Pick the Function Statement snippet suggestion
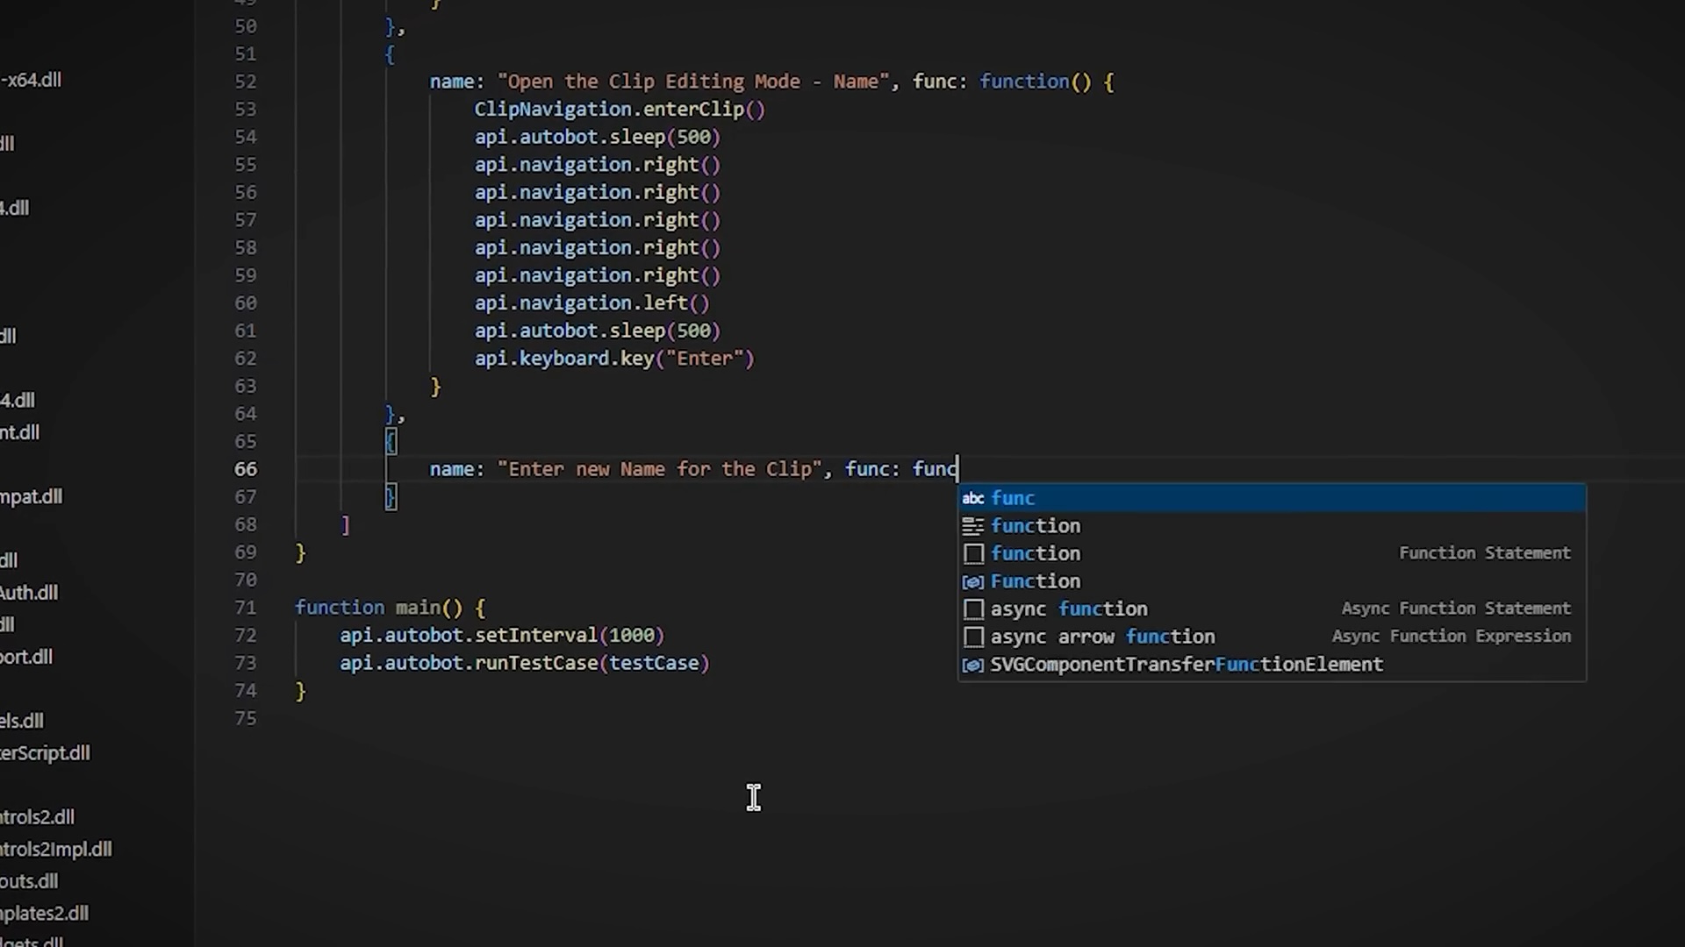The height and width of the screenshot is (947, 1685). [1036, 553]
